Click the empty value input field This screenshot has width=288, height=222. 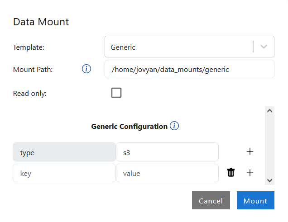(168, 173)
